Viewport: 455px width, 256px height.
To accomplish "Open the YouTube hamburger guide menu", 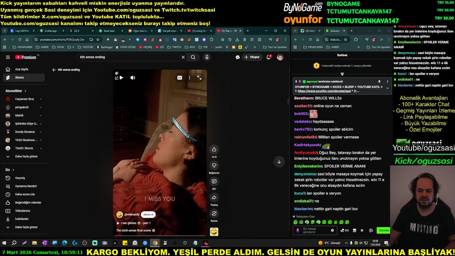I will coord(8,57).
